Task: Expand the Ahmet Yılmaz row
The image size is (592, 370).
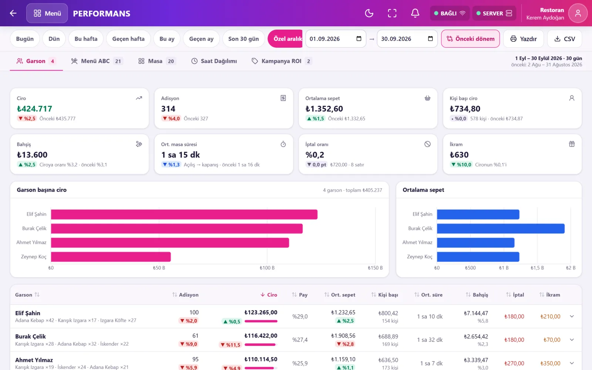Action: coord(572,363)
